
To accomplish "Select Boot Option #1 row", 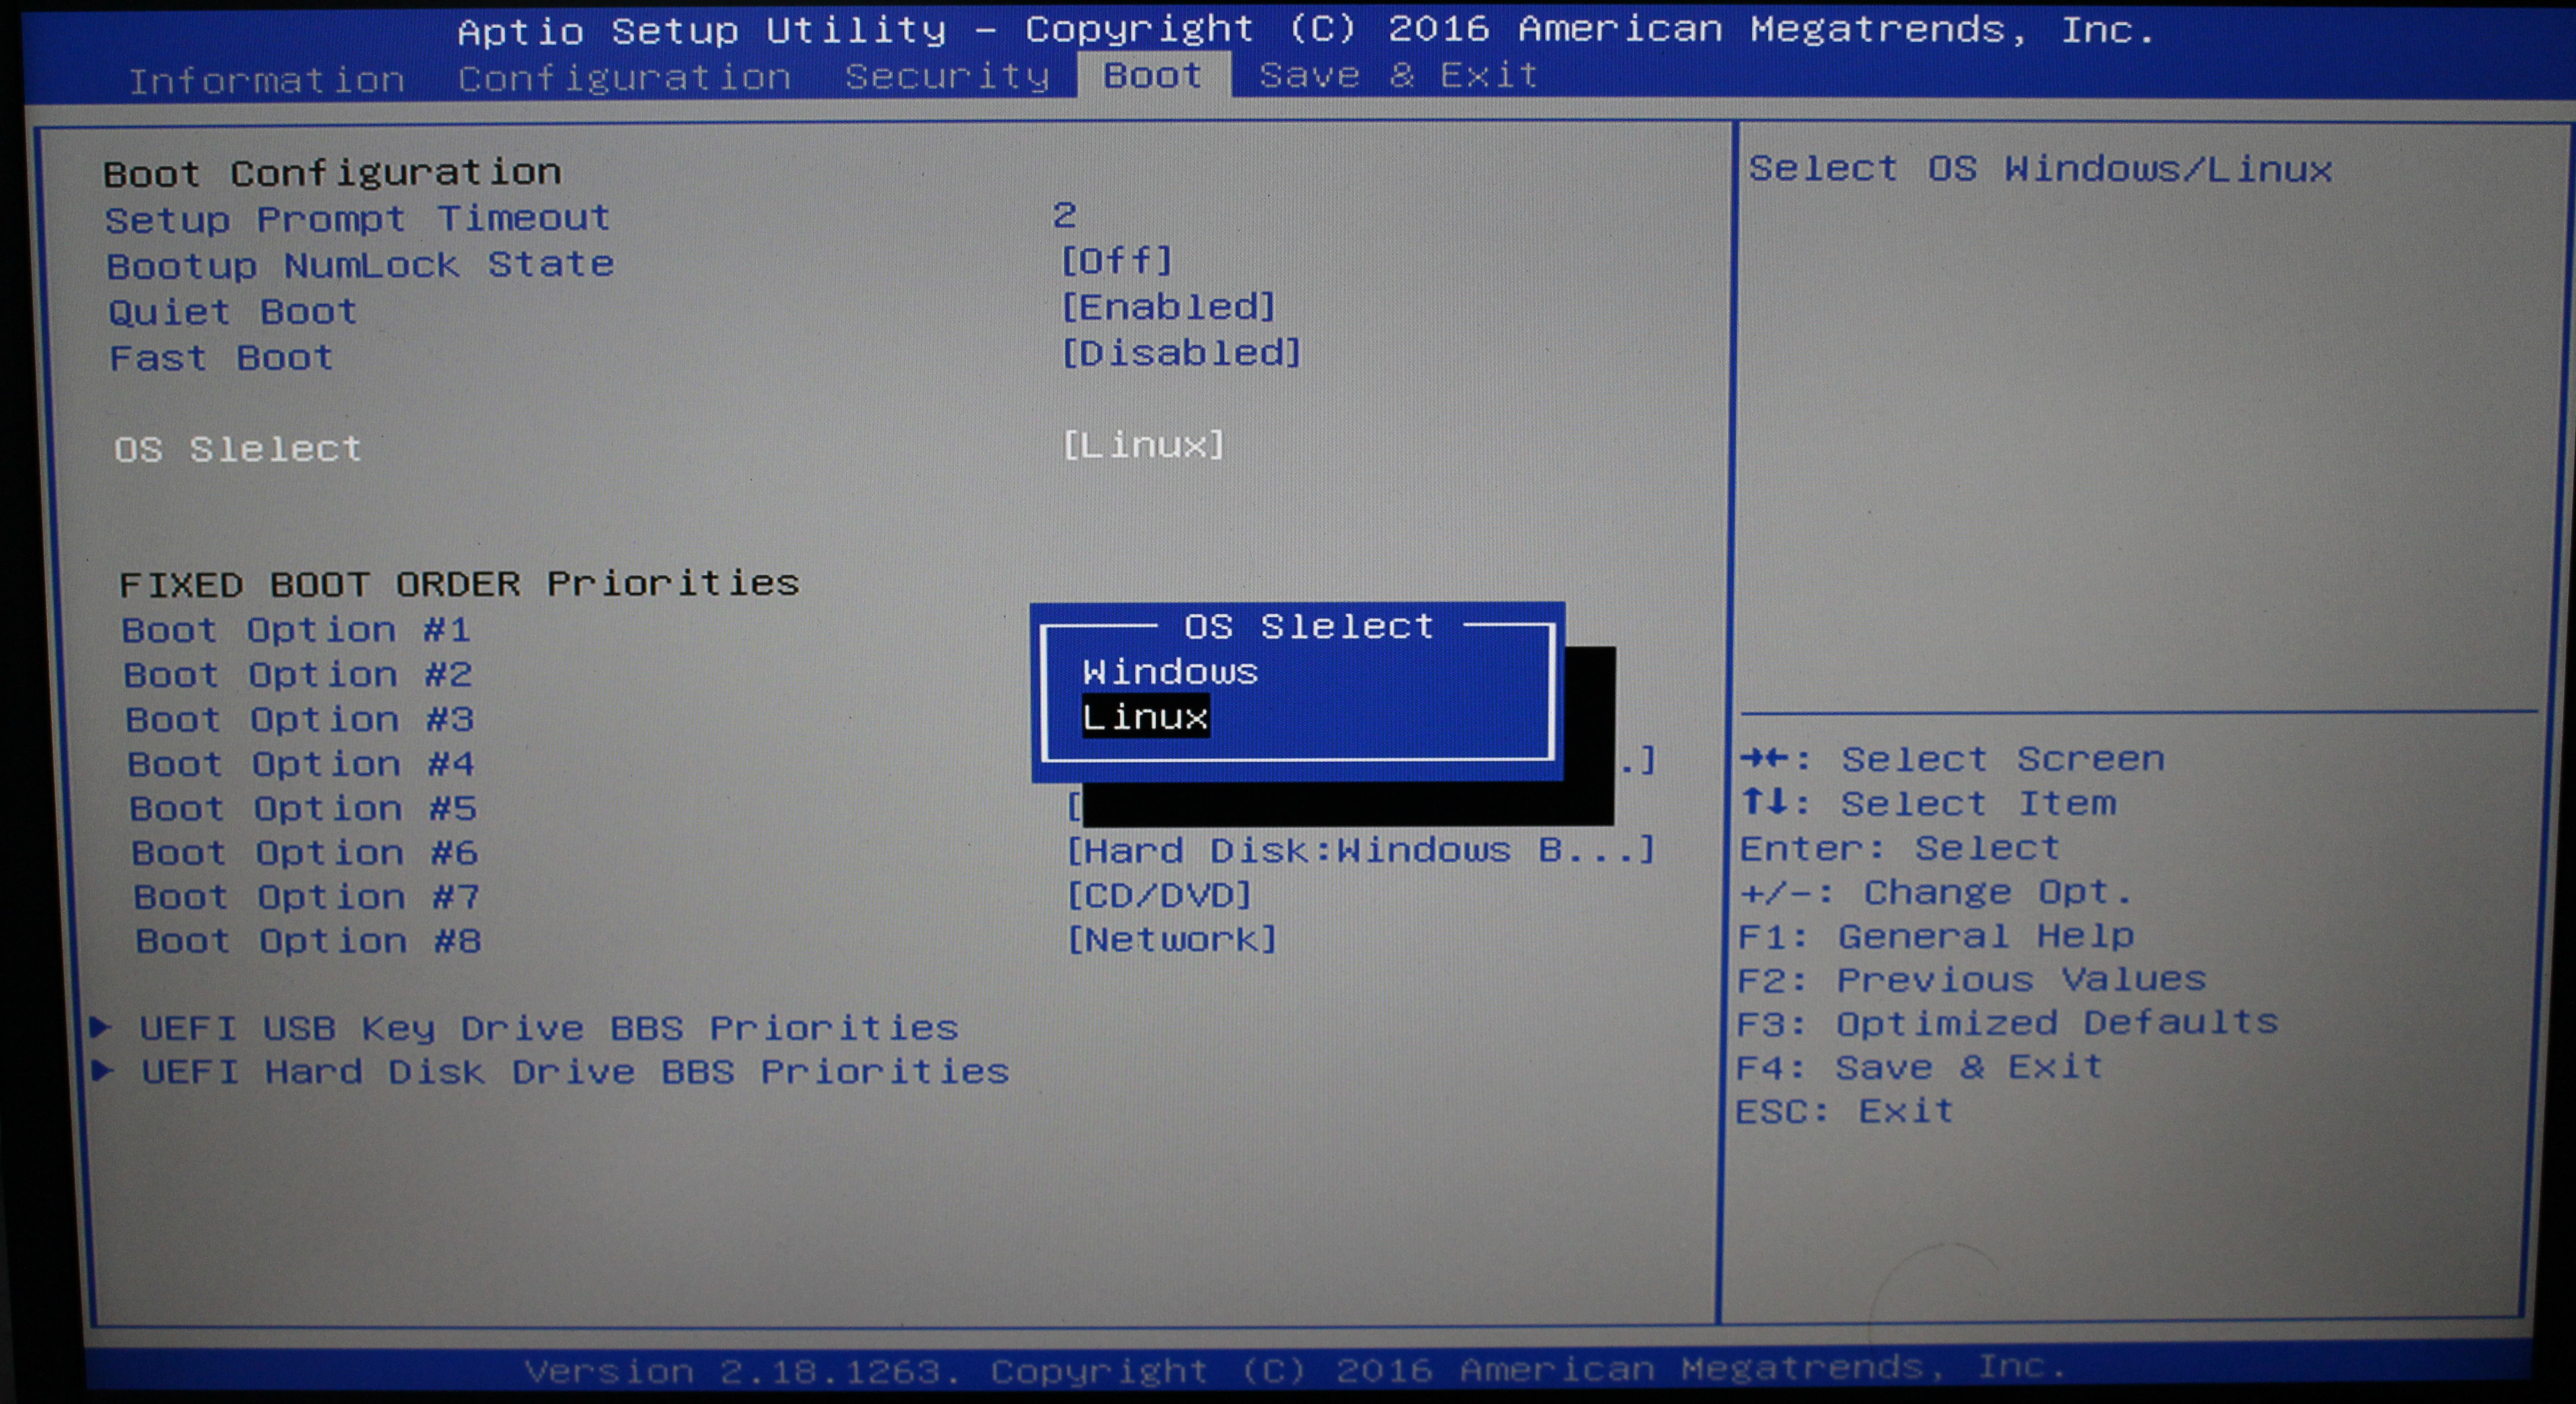I will point(296,630).
